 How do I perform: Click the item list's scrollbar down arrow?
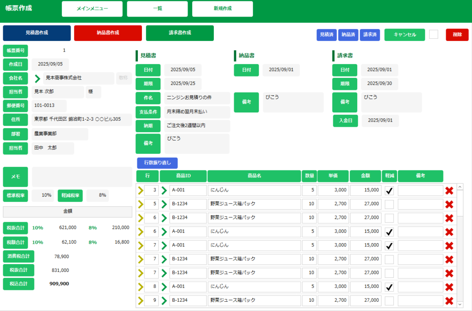click(x=460, y=304)
